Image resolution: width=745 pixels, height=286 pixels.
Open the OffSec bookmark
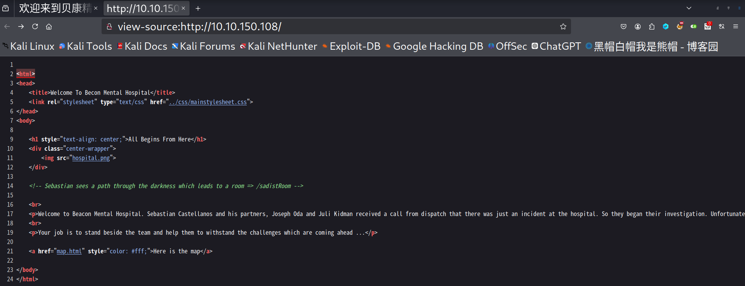pos(508,46)
